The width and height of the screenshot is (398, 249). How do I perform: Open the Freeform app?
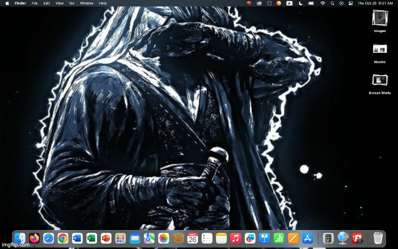(x=250, y=239)
